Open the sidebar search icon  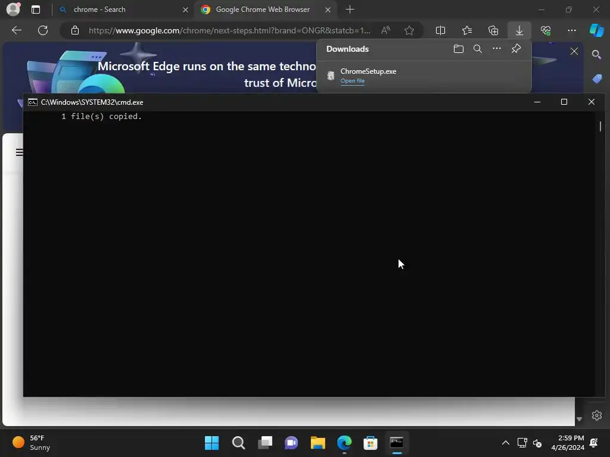point(596,55)
